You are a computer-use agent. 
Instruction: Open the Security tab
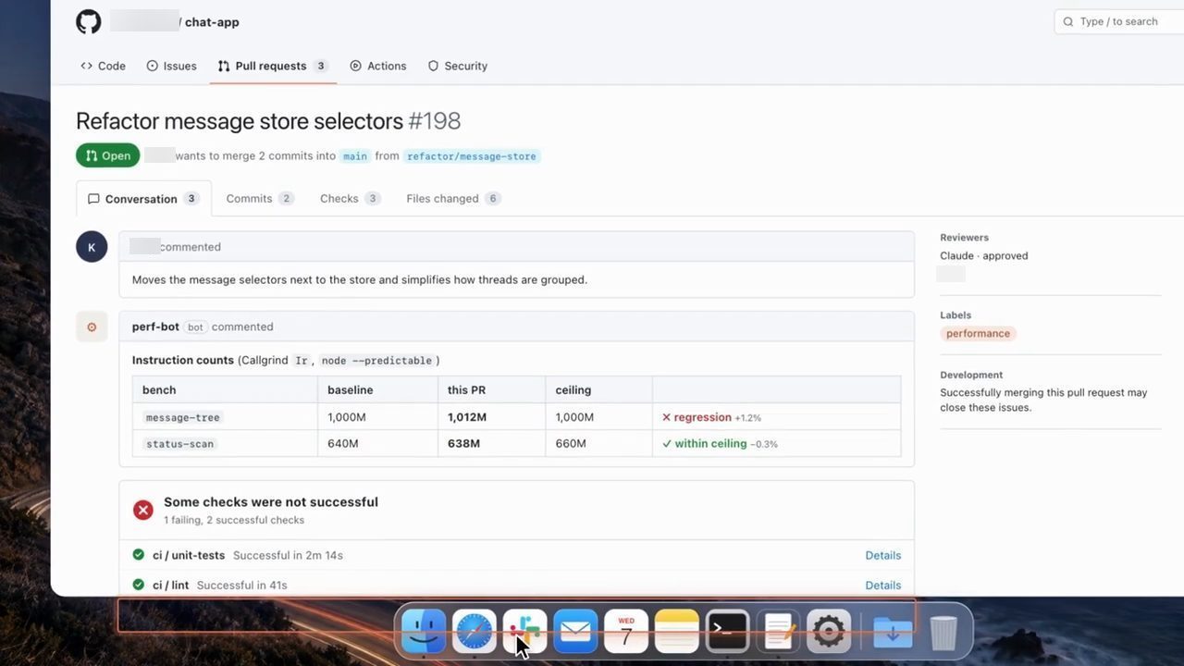point(458,66)
